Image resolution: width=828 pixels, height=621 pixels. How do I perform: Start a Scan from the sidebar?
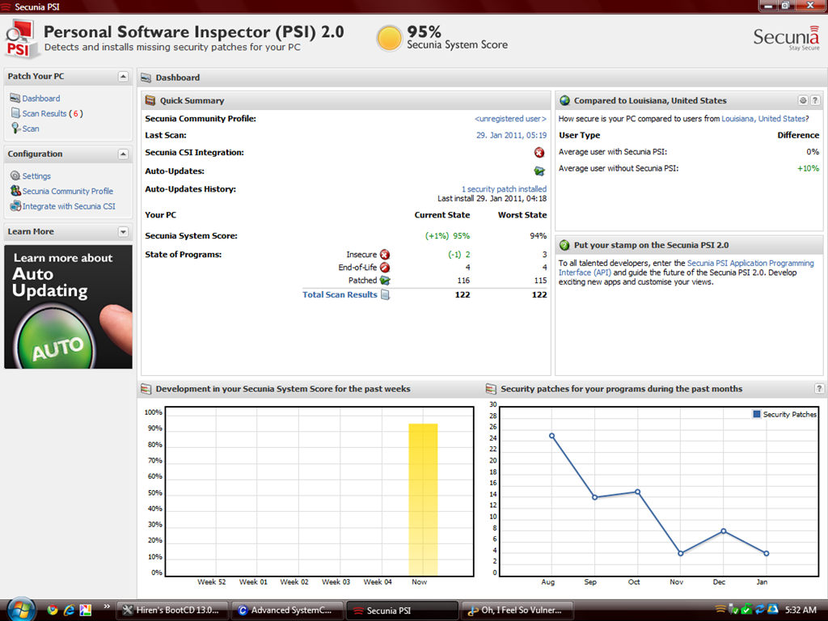click(x=31, y=129)
